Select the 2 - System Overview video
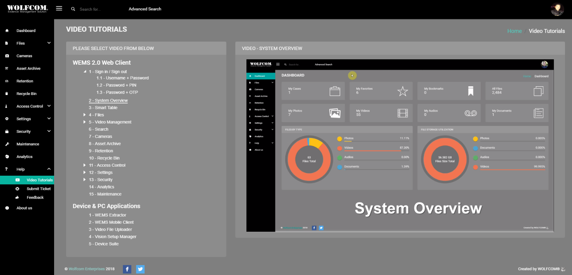Viewport: 572px width, 275px height. (108, 101)
